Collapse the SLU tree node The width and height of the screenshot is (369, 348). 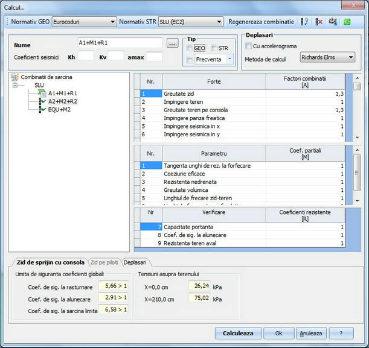[15, 85]
